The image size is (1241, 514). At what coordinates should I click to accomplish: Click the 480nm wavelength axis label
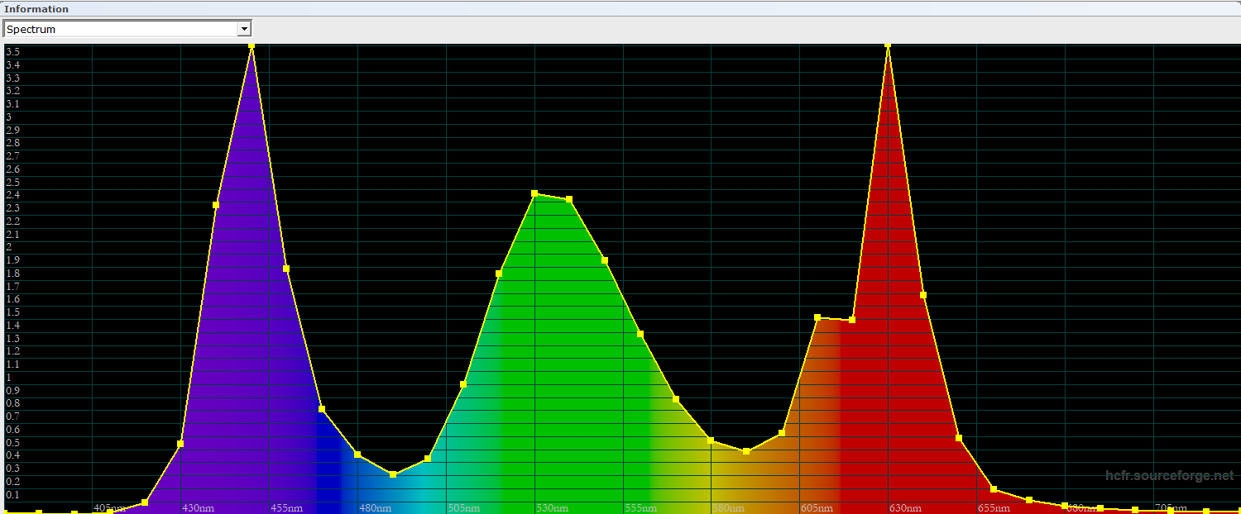(x=375, y=507)
